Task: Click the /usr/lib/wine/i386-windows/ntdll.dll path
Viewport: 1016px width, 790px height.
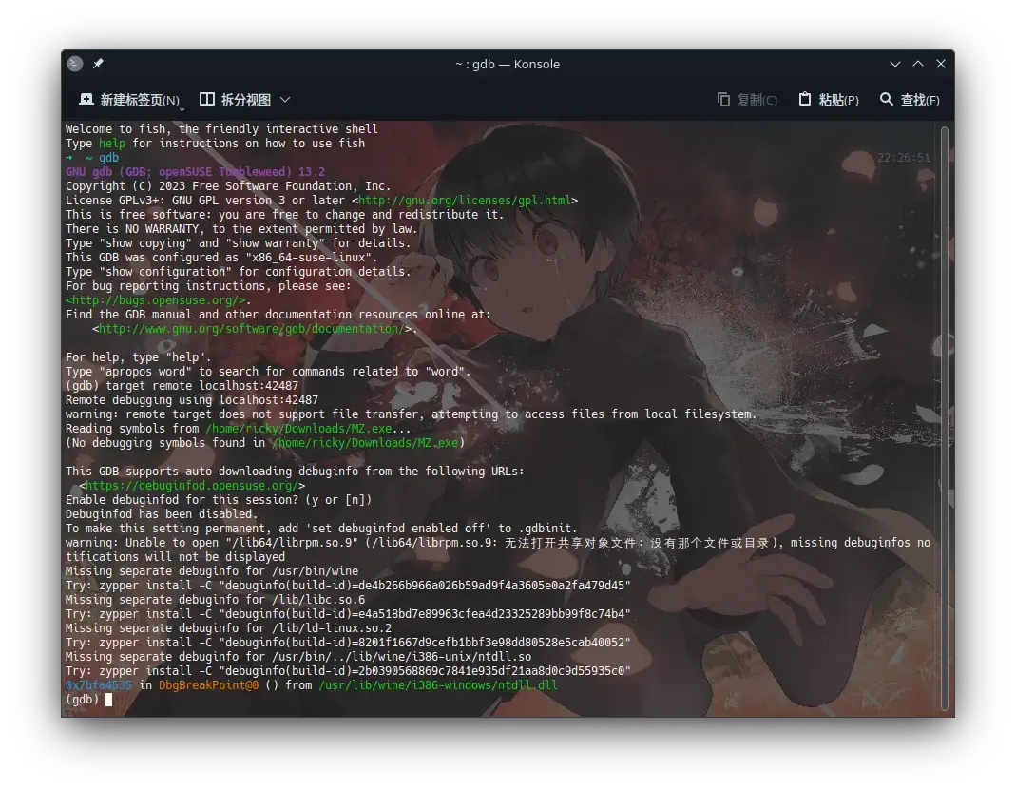Action: pyautogui.click(x=438, y=685)
